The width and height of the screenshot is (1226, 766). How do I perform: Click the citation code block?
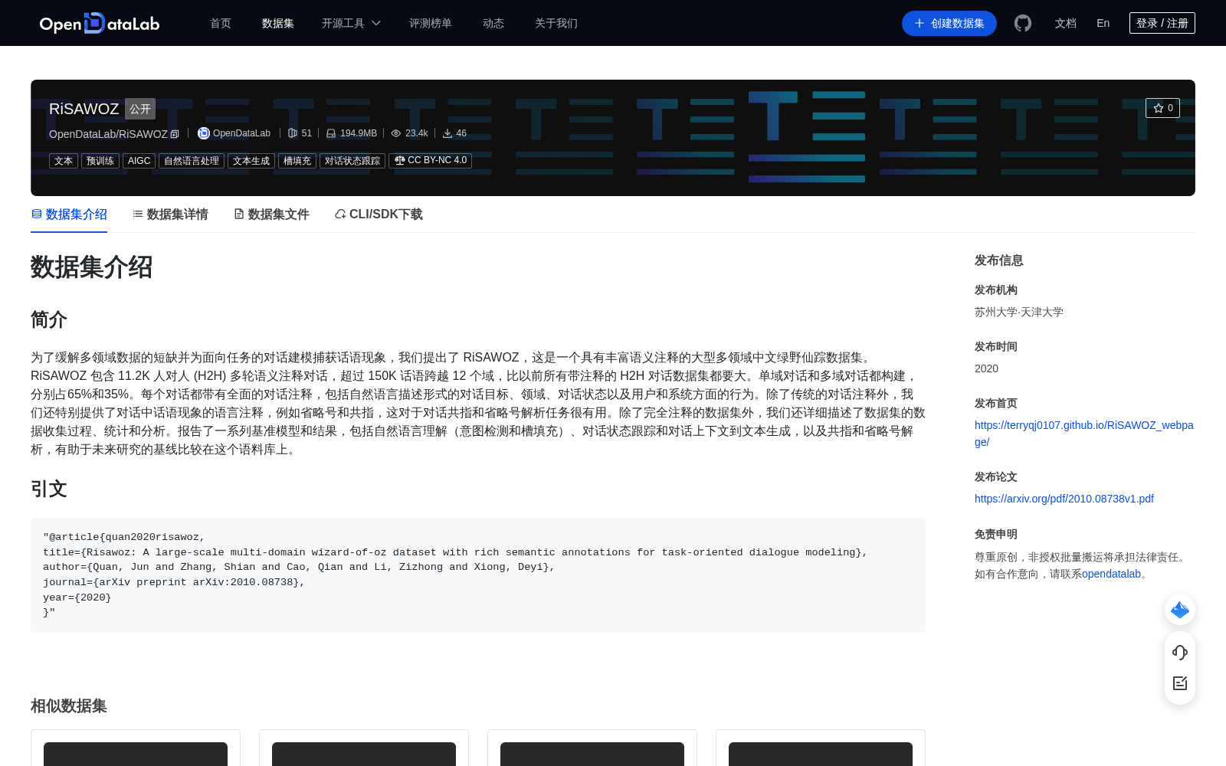(478, 575)
